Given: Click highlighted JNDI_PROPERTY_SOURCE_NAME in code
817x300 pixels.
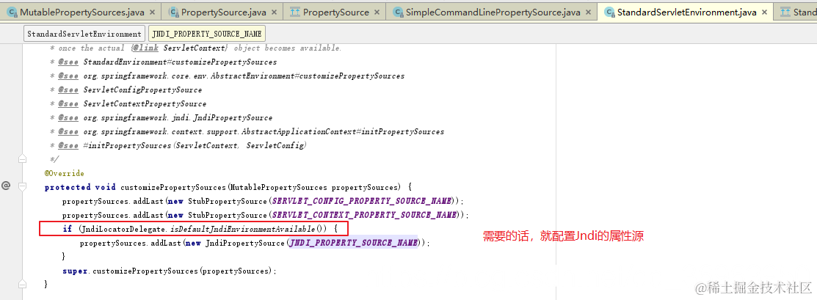Looking at the screenshot, I should 354,244.
